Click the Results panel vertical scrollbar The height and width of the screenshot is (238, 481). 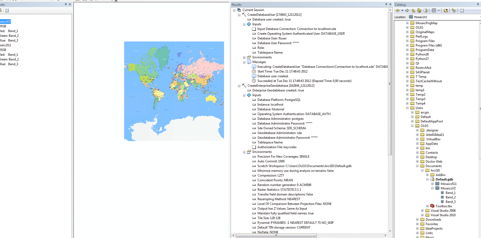[390, 84]
